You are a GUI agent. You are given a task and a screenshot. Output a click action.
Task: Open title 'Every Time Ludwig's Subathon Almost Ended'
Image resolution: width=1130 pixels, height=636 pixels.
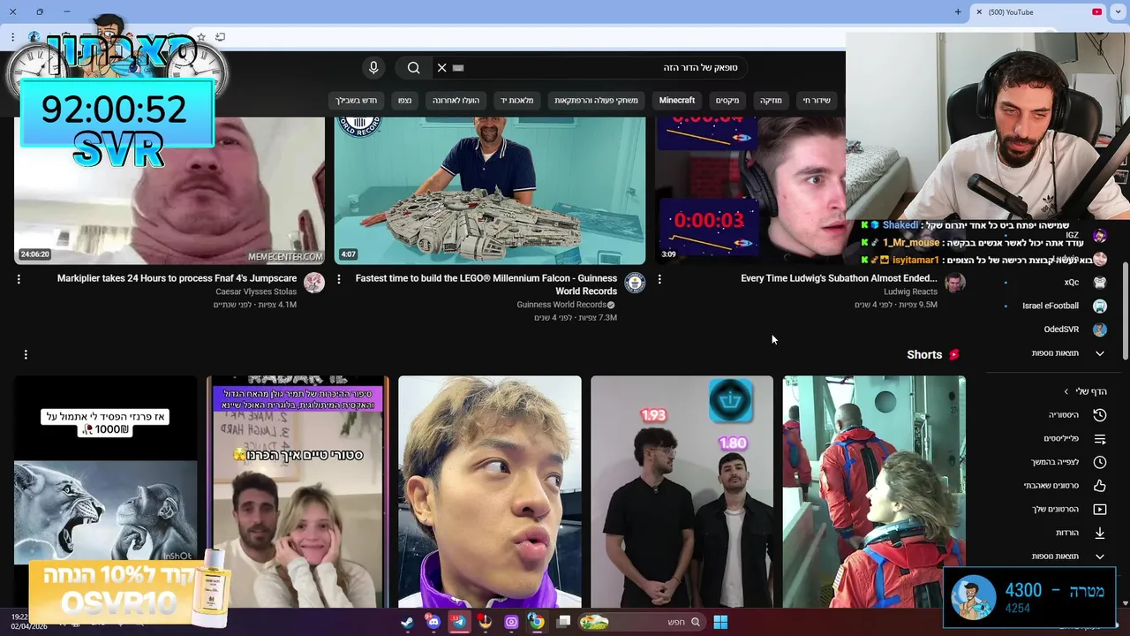coord(839,278)
